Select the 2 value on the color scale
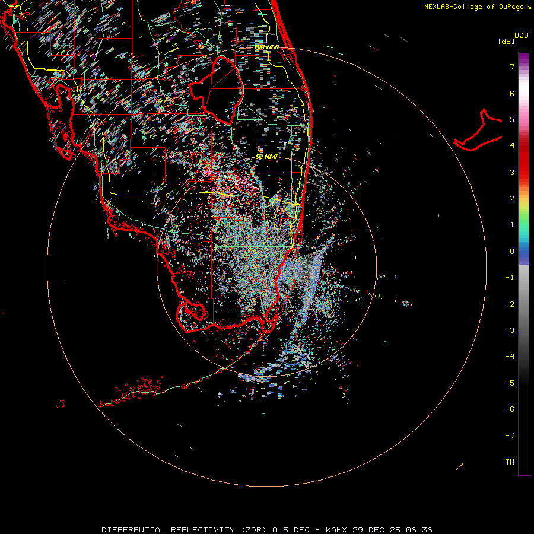Screen dimensions: 534x534 point(512,199)
